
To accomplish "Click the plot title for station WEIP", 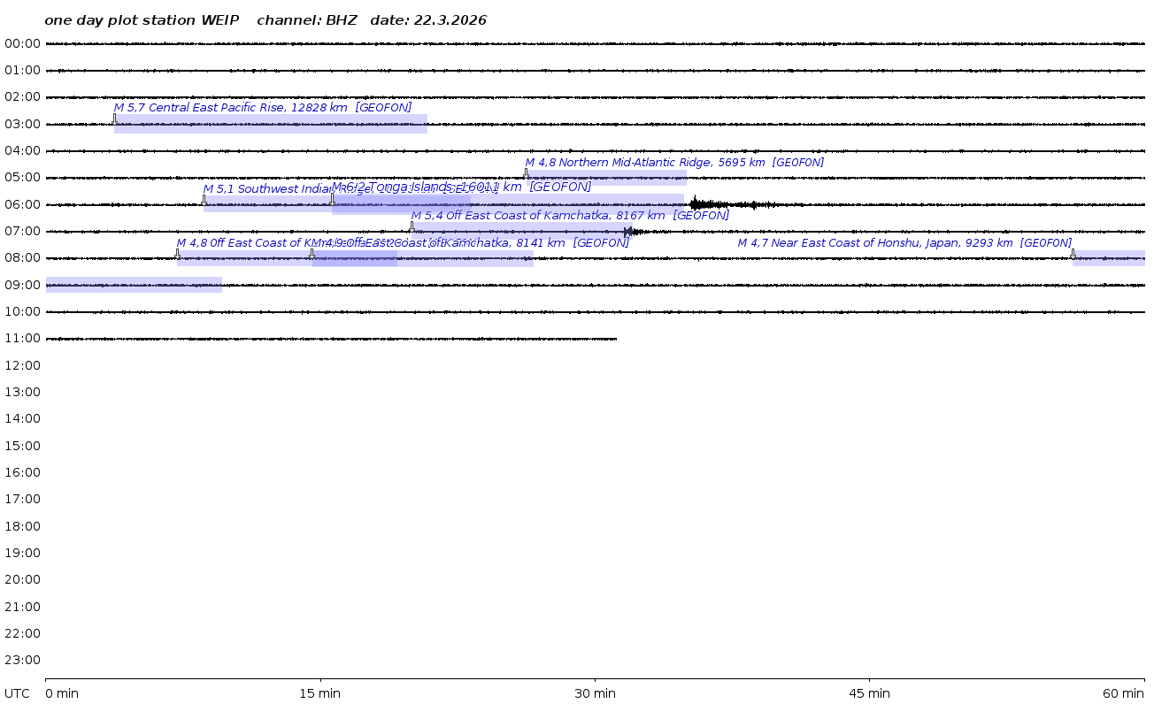I will 265,20.
